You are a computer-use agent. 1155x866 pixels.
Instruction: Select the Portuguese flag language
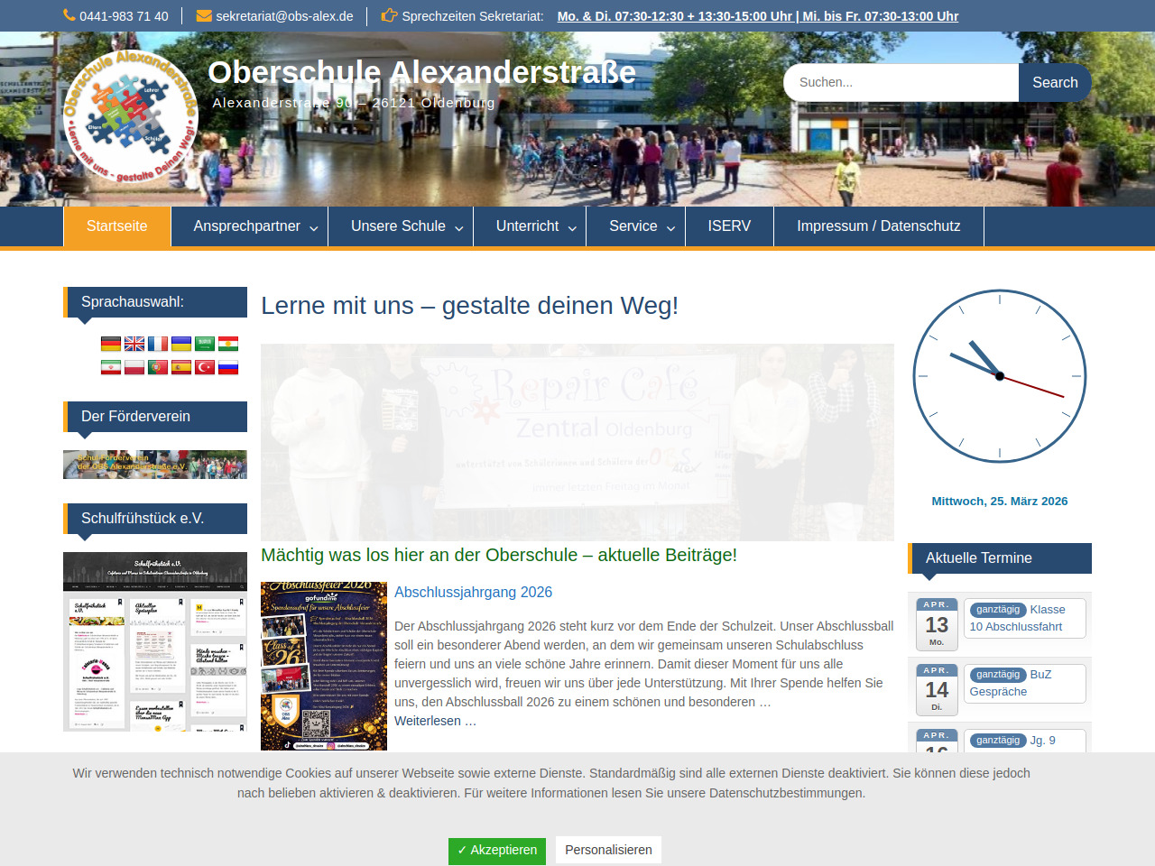pos(158,367)
